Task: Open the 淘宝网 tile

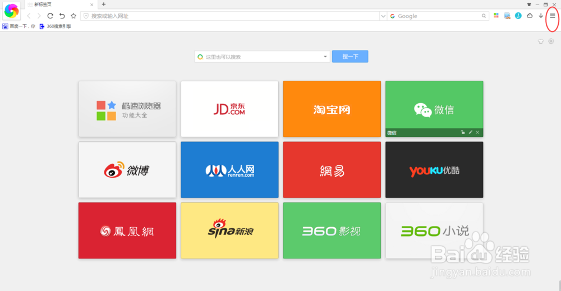Action: 332,109
